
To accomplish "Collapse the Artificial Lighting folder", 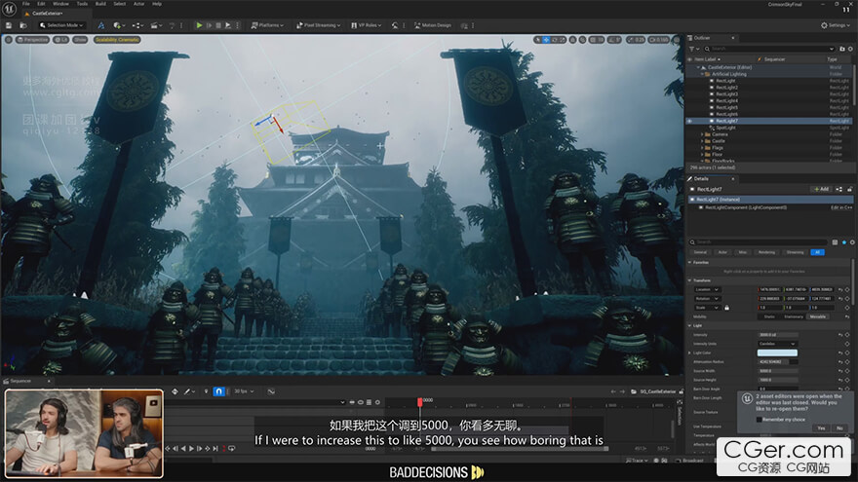I will [x=702, y=74].
